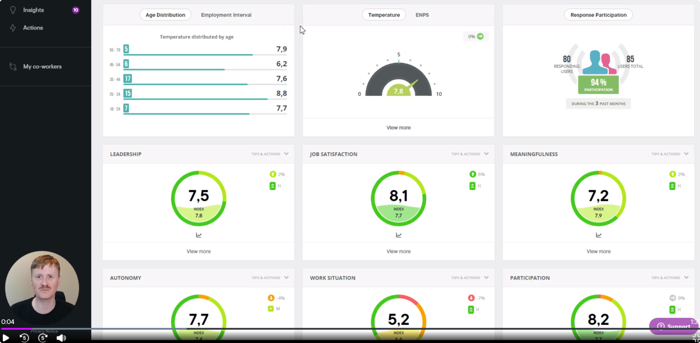Click Leadership green up-arrow 2% icon

[273, 174]
